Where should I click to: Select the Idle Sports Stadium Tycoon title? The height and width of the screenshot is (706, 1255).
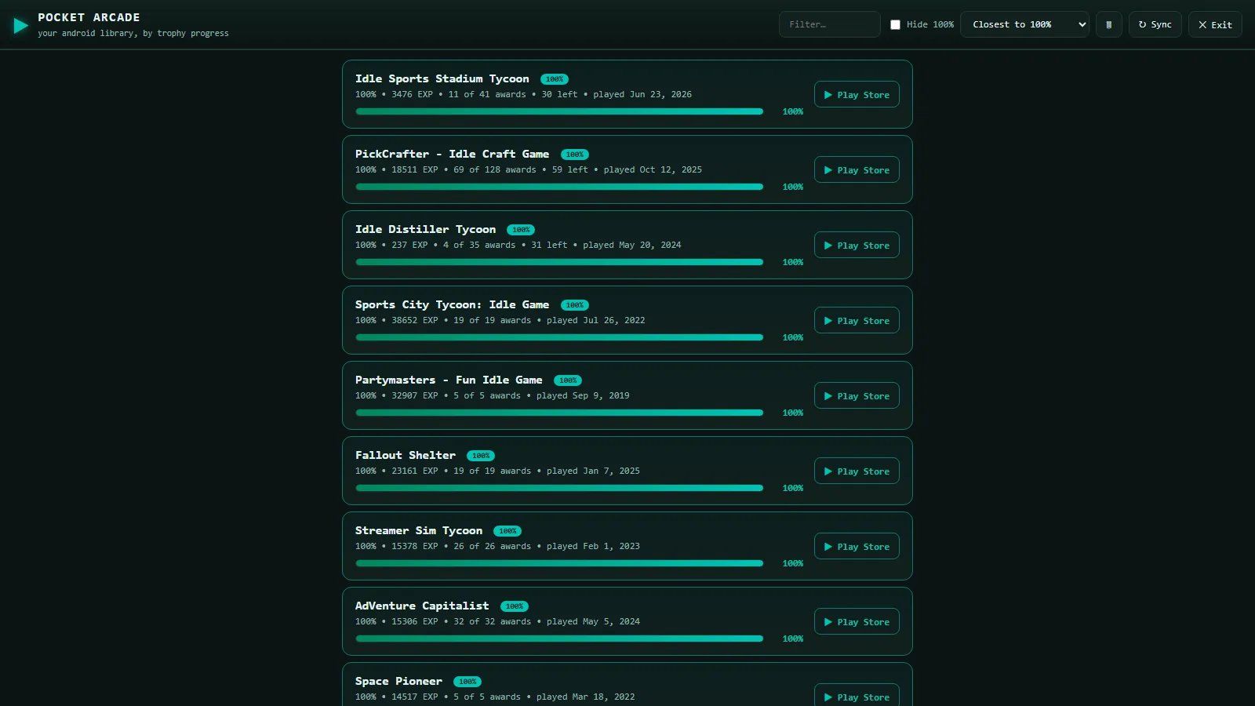click(x=442, y=78)
